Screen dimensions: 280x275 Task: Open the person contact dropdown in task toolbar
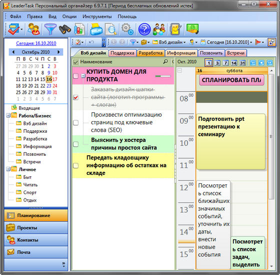tap(193, 43)
